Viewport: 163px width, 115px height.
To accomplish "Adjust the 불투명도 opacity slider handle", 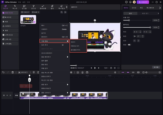I will pos(150,27).
